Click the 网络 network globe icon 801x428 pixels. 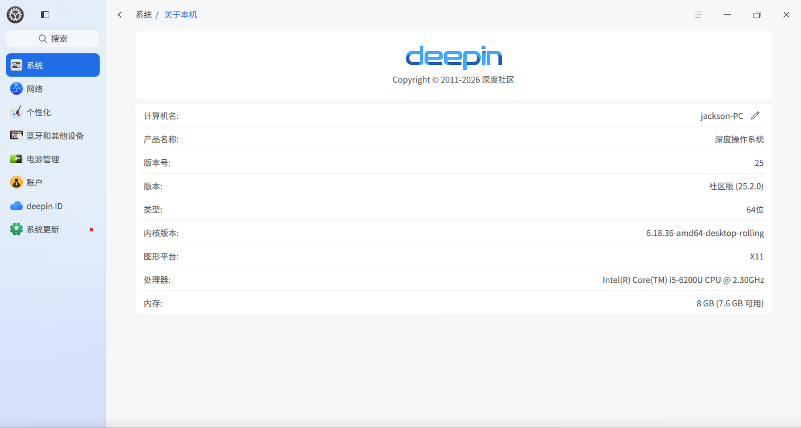[x=16, y=89]
